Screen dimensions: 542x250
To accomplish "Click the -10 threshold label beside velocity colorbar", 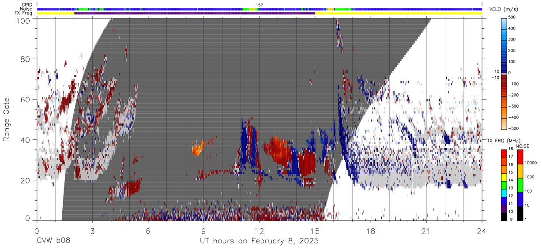I will tap(494, 78).
